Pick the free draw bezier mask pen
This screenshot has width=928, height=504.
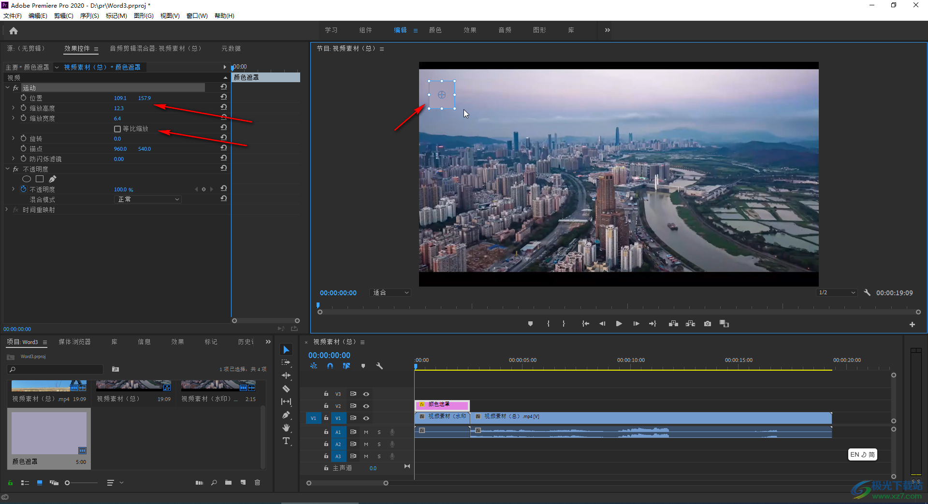[53, 179]
